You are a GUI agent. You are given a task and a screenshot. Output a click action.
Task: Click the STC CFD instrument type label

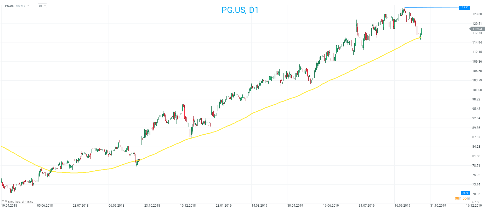[21, 6]
